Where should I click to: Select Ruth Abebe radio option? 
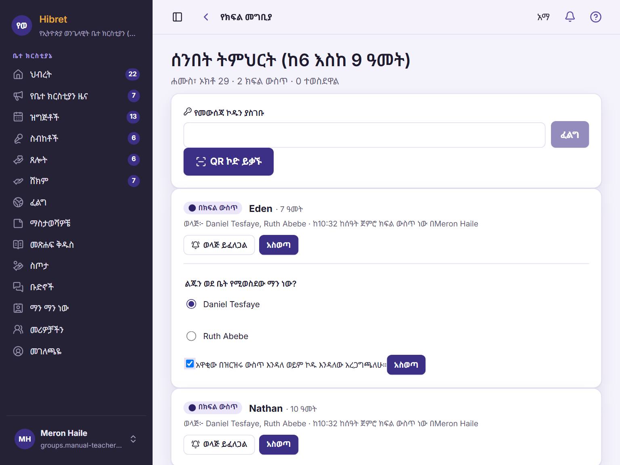(x=191, y=336)
